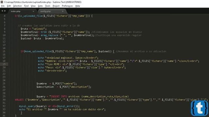Click the closing brace on line 34
The image size is (209, 117).
[x=21, y=113]
